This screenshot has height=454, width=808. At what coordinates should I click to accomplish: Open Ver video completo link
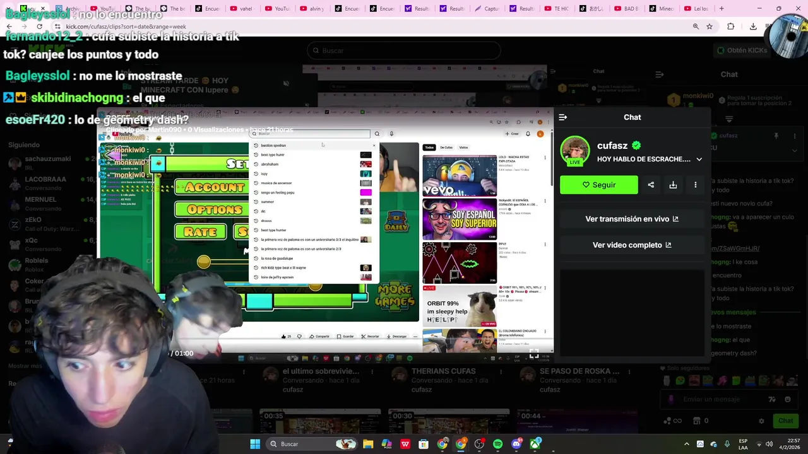click(x=632, y=245)
